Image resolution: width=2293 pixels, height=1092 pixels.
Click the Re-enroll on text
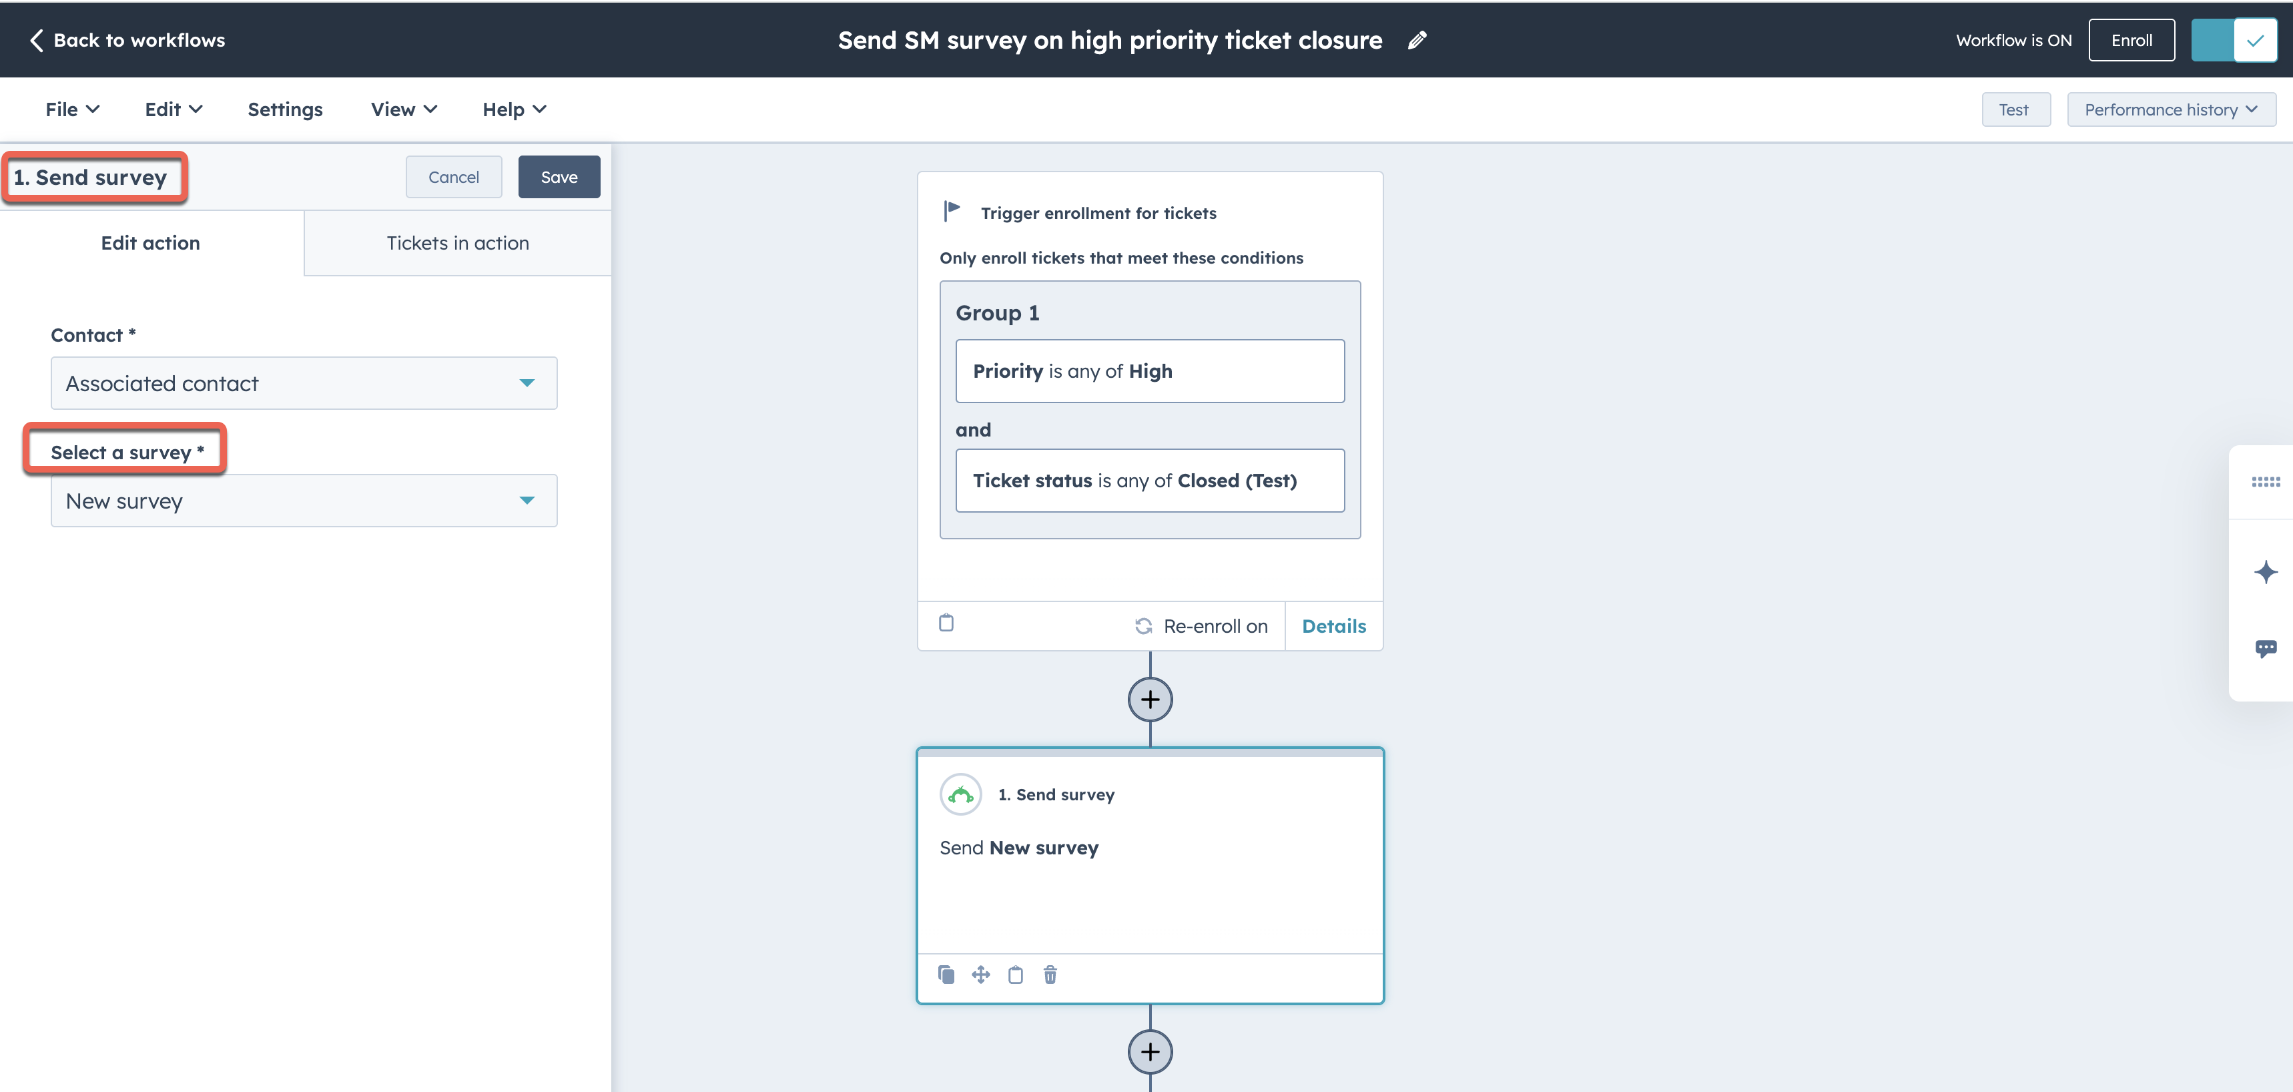pyautogui.click(x=1215, y=627)
